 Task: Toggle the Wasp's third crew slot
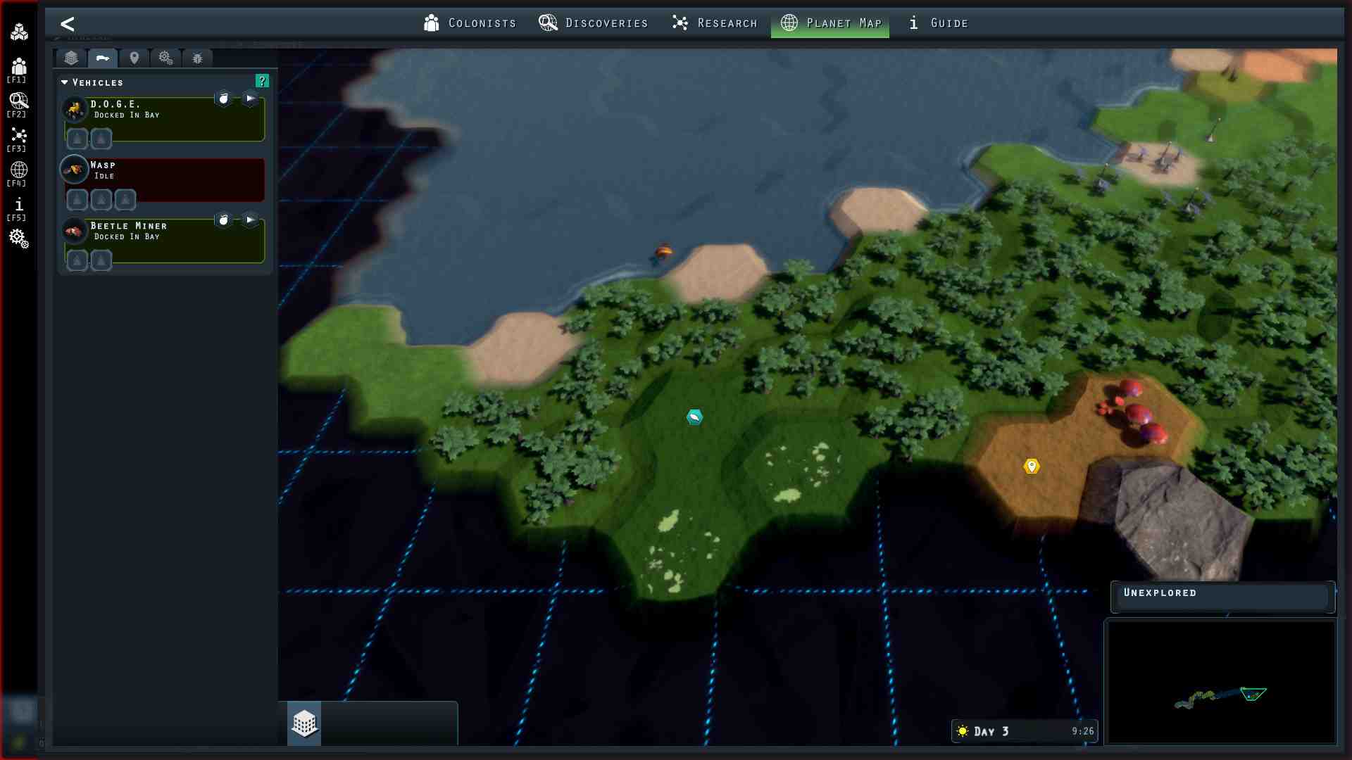click(x=125, y=200)
